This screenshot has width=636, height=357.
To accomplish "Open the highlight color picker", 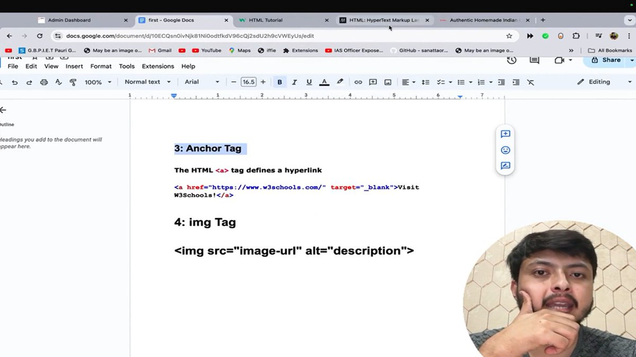I will 340,82.
